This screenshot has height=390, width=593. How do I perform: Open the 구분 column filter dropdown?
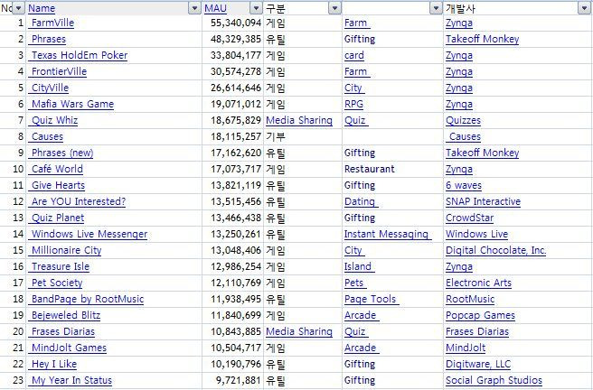point(334,8)
